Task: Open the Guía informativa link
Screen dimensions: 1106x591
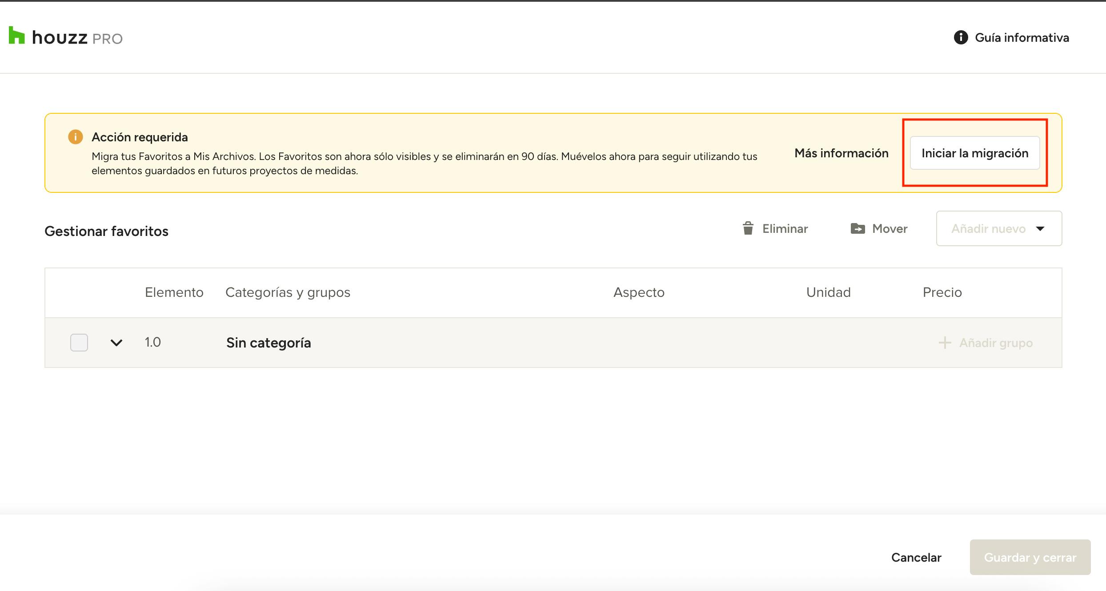Action: [1022, 38]
